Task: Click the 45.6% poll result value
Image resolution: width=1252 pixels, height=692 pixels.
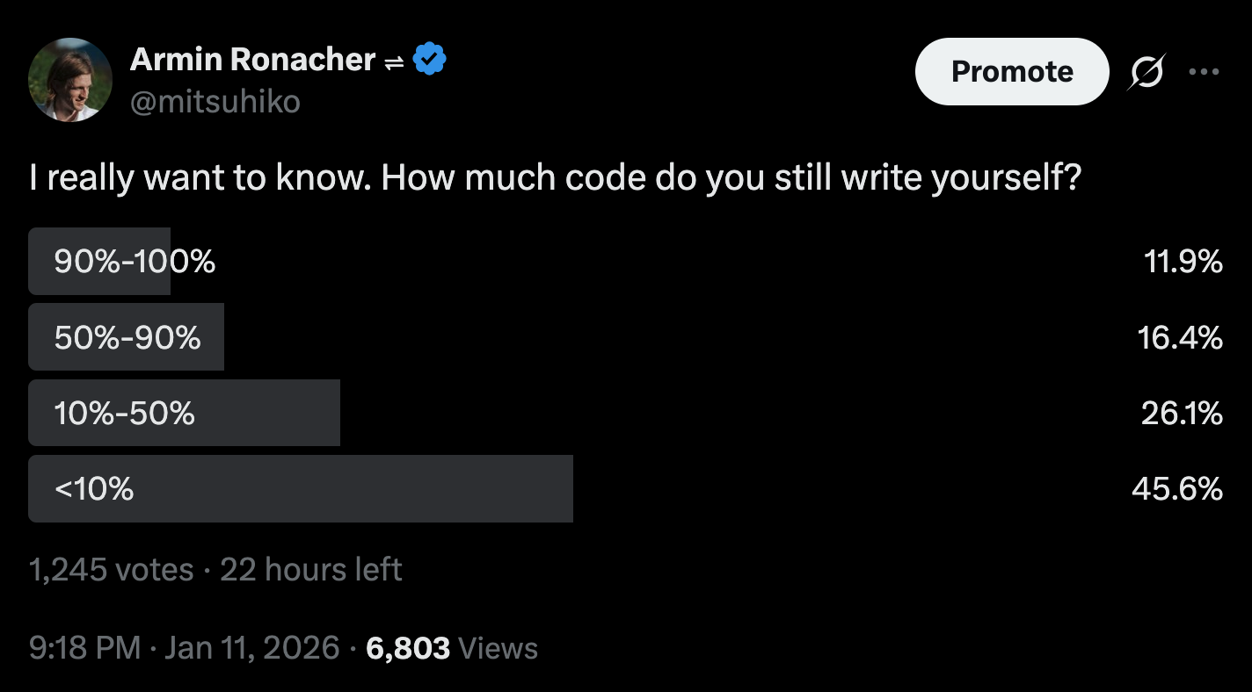Action: tap(1176, 488)
